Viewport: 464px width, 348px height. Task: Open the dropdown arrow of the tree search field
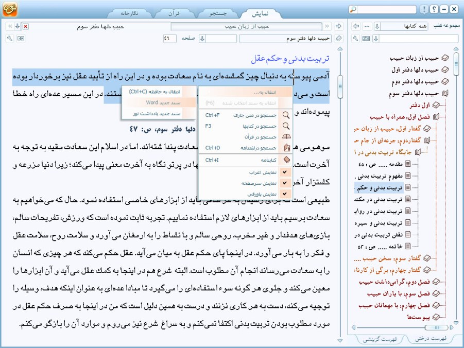point(376,39)
